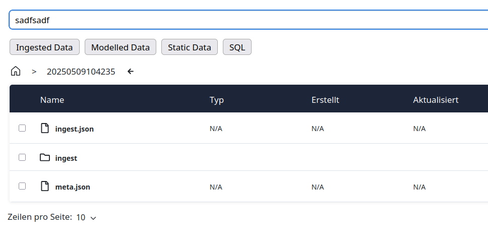Click the back arrow beside the breadcrumb
The width and height of the screenshot is (488, 243).
click(x=131, y=72)
